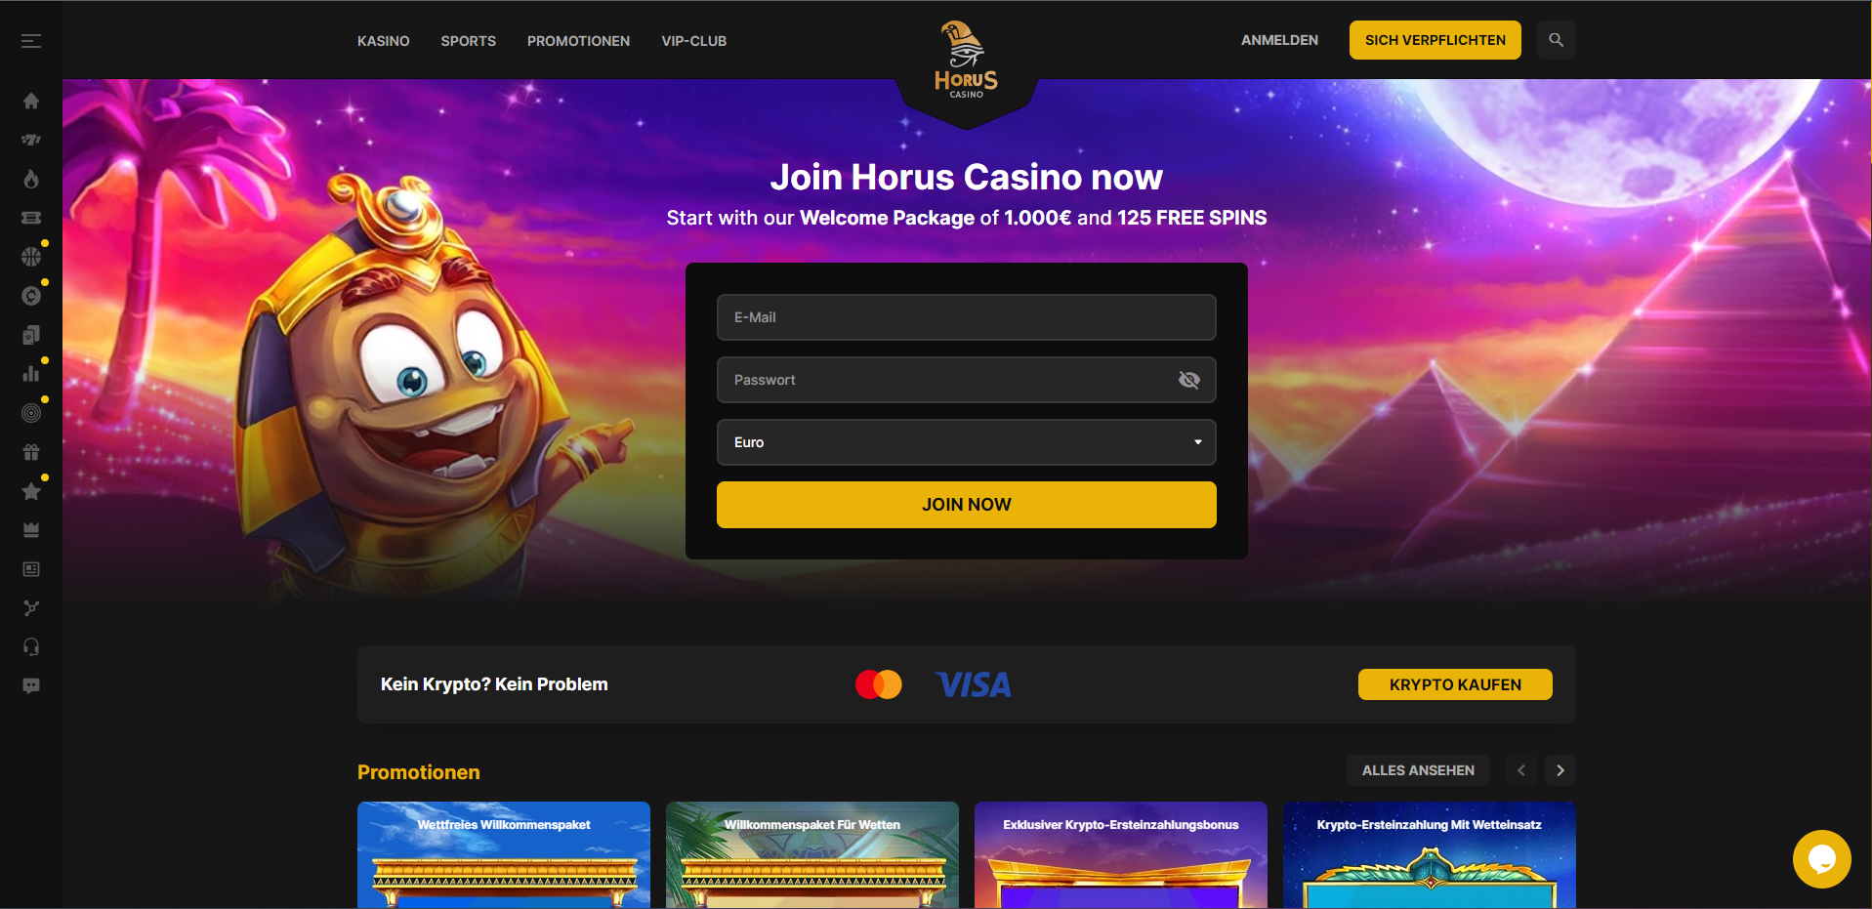The image size is (1872, 909).
Task: Open the hamburger sidebar menu
Action: pyautogui.click(x=31, y=41)
